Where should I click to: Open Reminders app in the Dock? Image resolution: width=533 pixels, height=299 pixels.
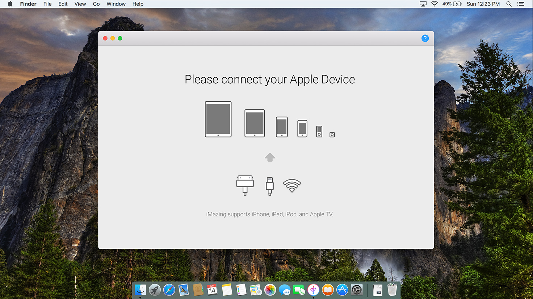tap(241, 290)
